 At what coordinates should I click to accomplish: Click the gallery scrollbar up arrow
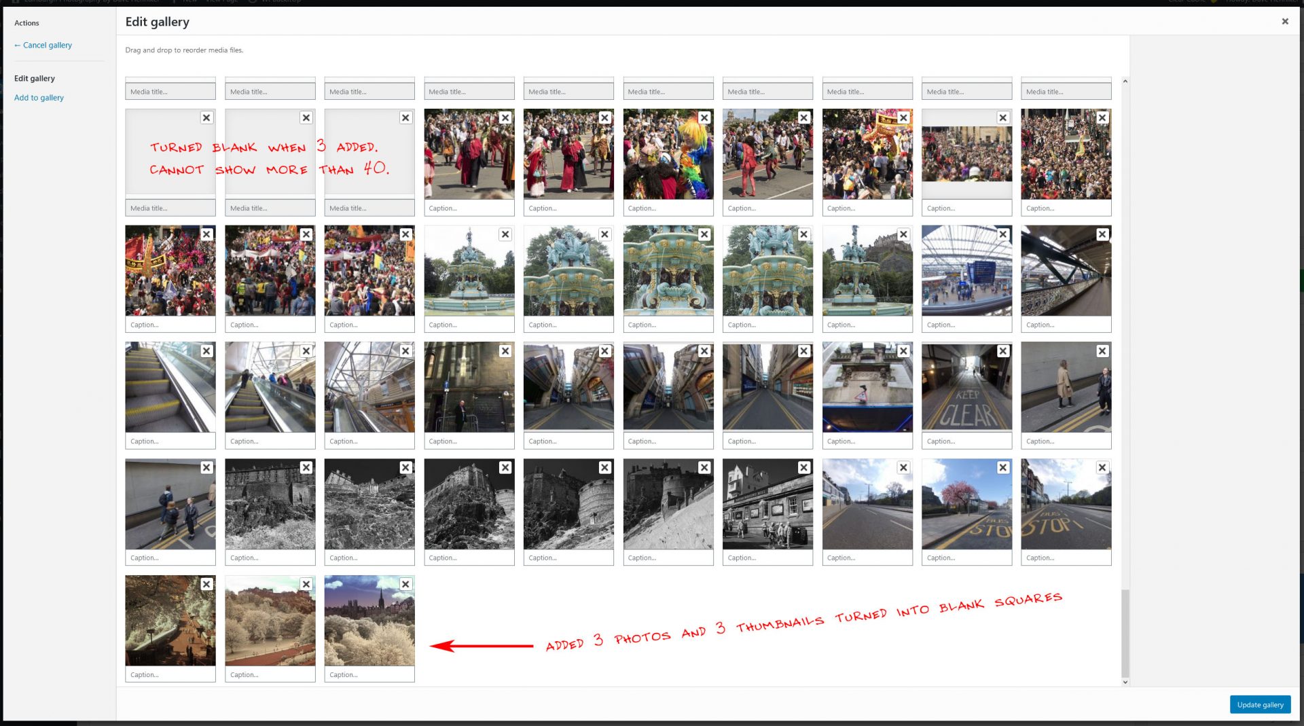click(1125, 81)
